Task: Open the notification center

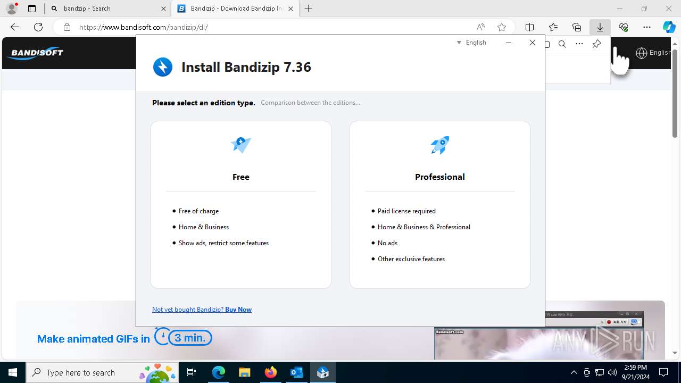Action: point(663,372)
